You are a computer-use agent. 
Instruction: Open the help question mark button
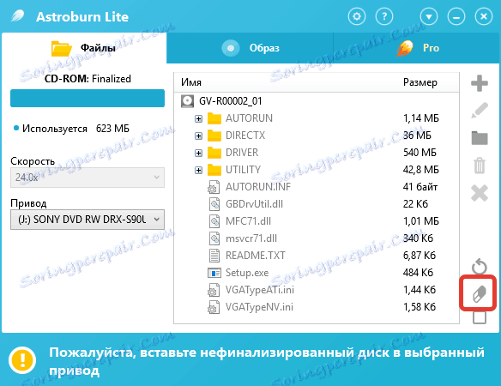click(x=384, y=16)
